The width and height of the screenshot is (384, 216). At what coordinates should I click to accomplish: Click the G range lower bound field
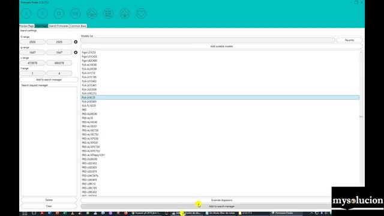[32, 42]
